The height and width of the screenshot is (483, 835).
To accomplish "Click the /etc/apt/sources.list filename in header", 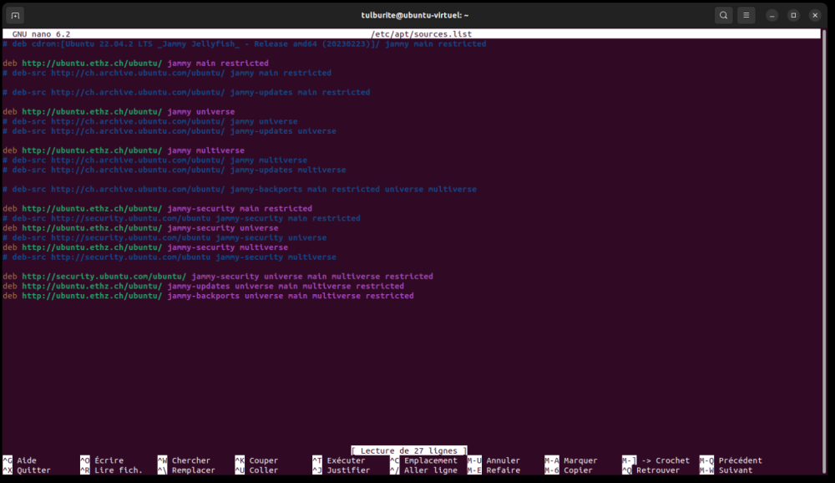I will pos(421,34).
